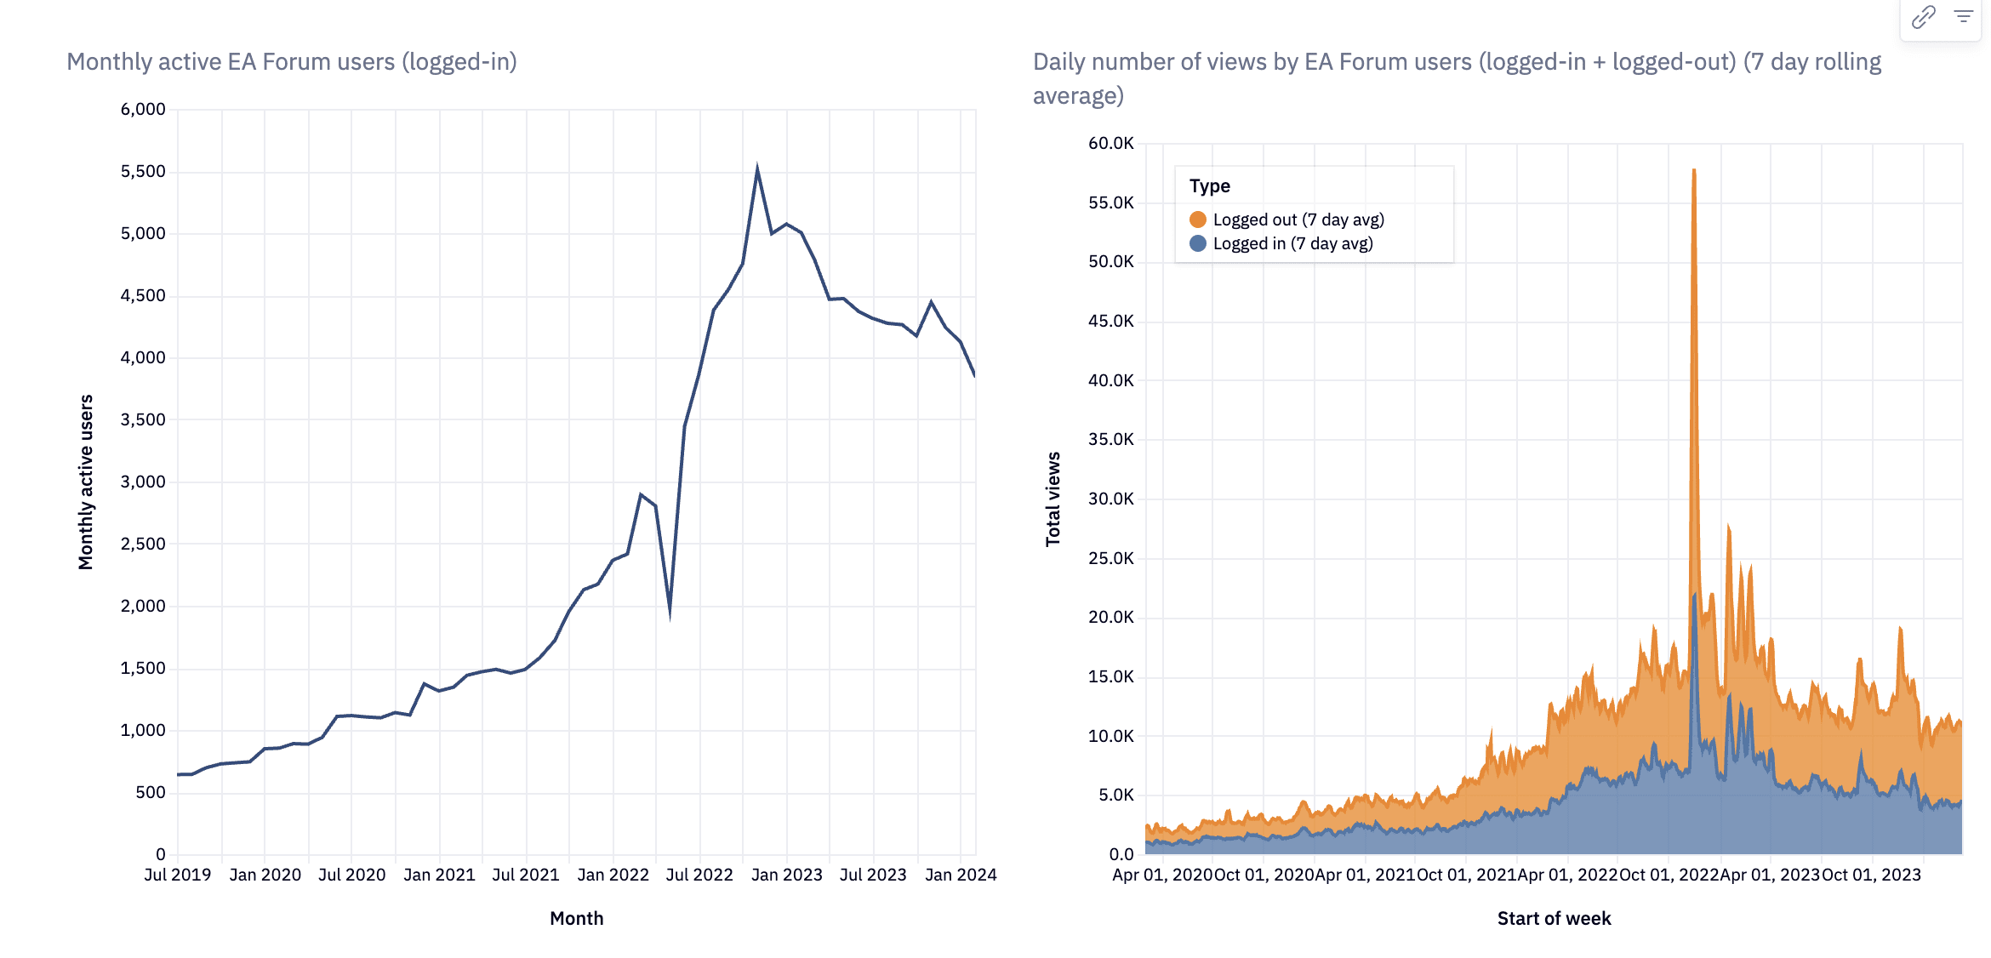Click the Monthly active users y-axis title
1991x958 pixels.
[x=85, y=482]
